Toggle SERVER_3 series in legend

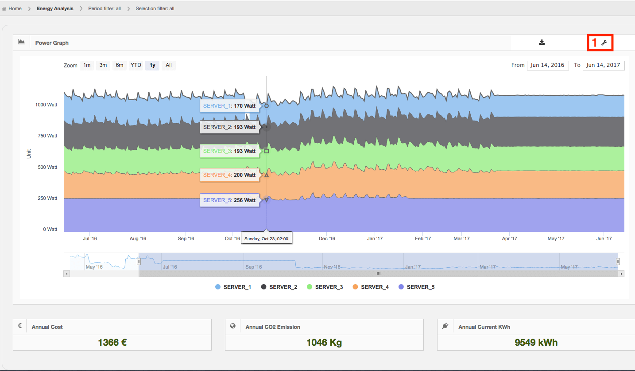(x=325, y=287)
